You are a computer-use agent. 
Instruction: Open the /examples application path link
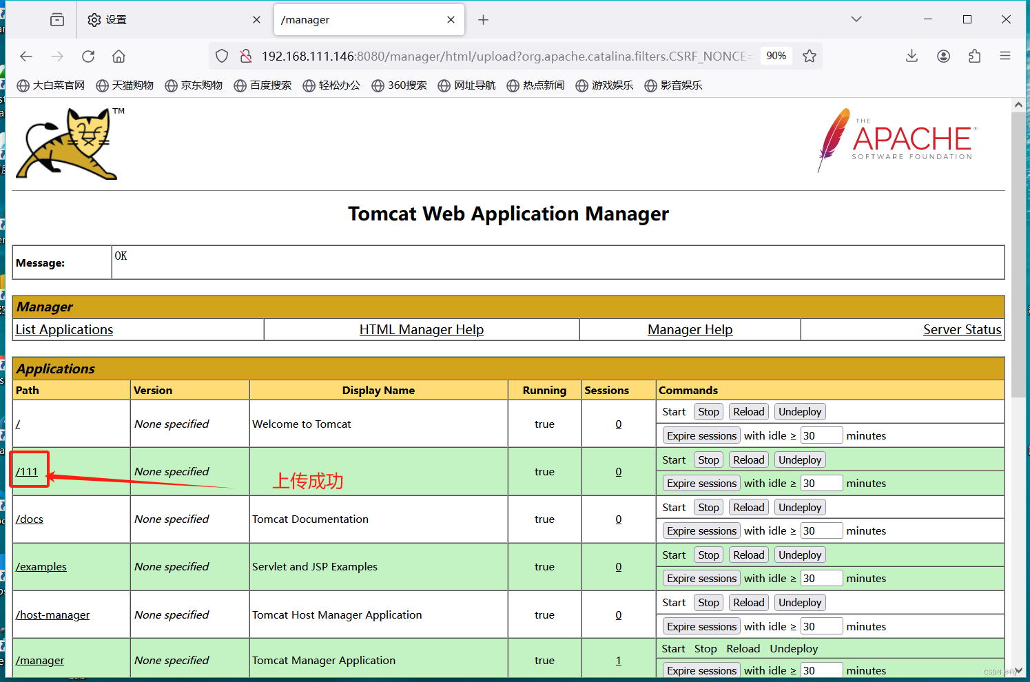[41, 567]
